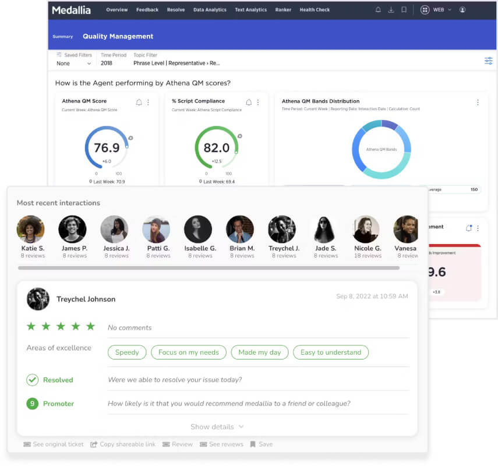Viewport: 498px width, 466px height.
Task: Click See reviews
Action: (221, 444)
